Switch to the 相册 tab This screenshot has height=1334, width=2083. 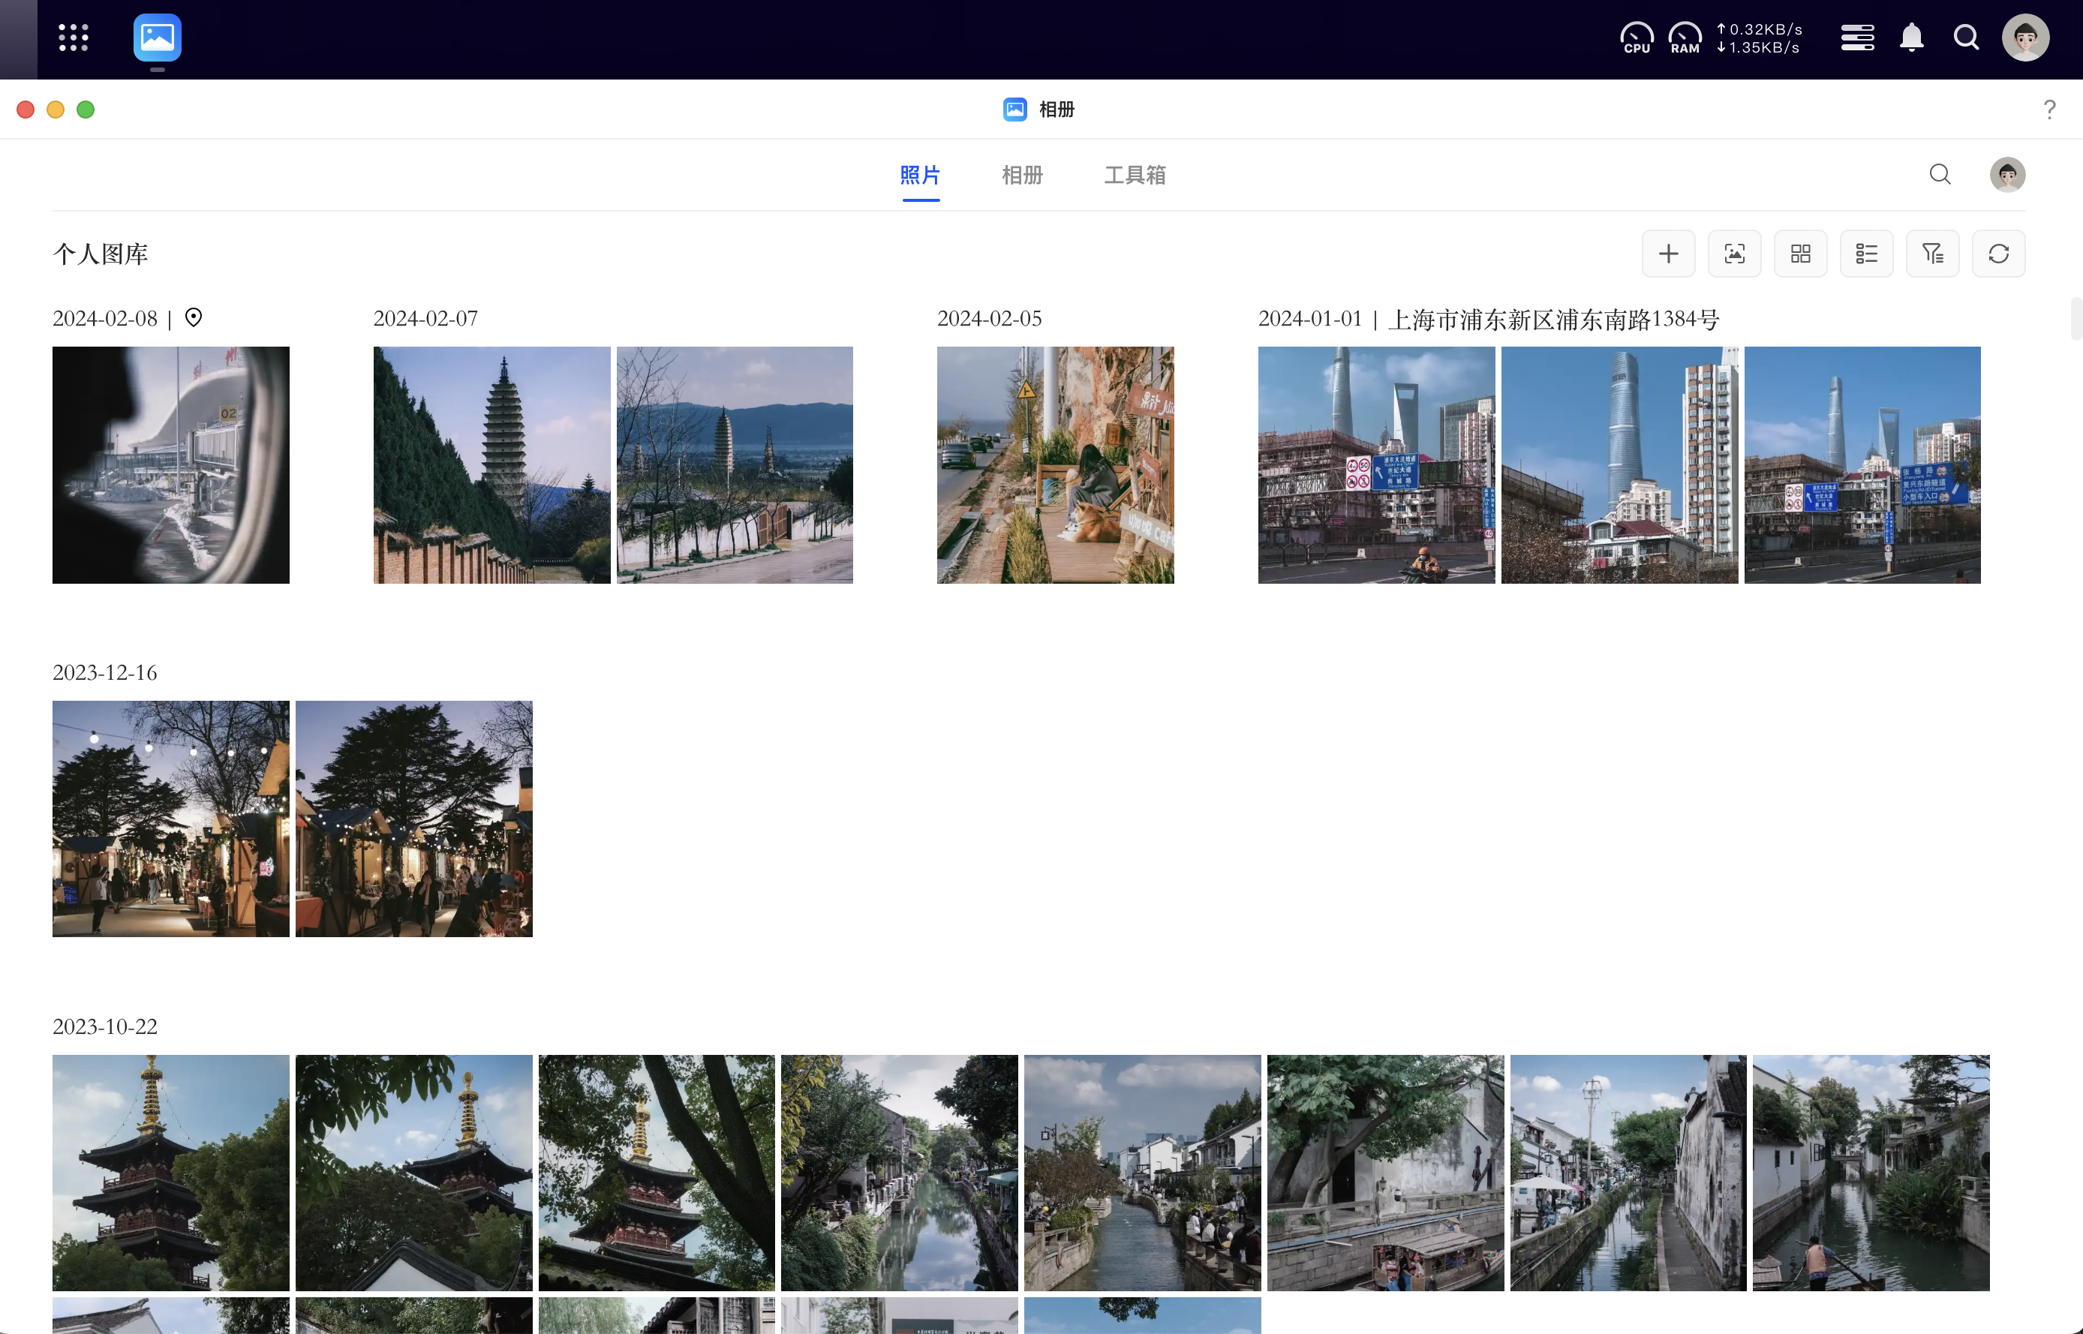pos(1022,175)
